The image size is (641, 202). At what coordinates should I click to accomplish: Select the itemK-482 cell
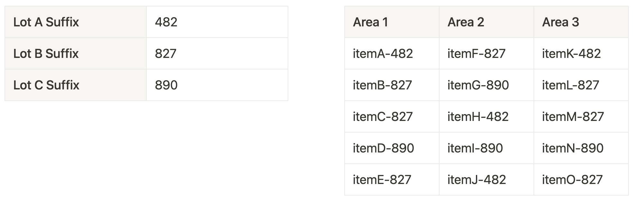(581, 53)
